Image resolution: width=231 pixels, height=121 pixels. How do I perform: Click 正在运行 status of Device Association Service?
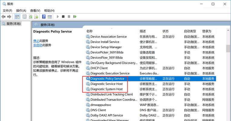pos(168,37)
